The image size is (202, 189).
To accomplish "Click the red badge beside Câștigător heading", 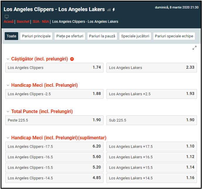I will pyautogui.click(x=72, y=59).
